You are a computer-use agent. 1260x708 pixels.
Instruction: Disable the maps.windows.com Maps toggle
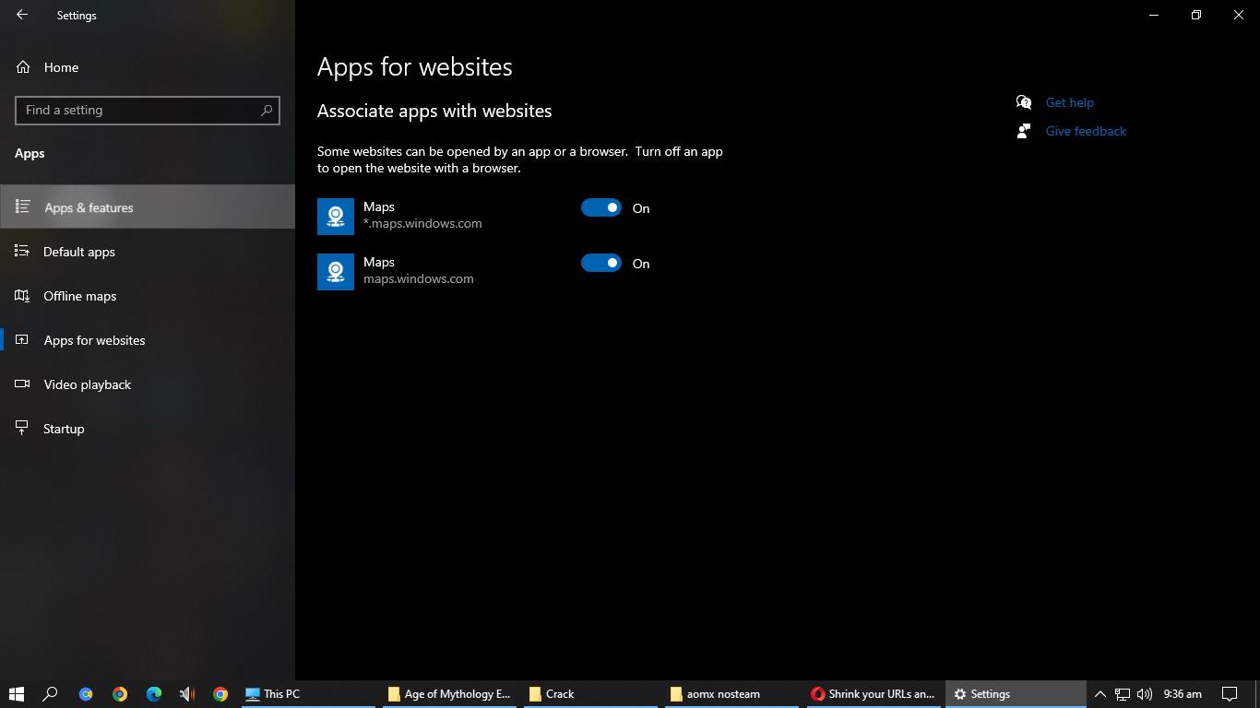pos(601,264)
